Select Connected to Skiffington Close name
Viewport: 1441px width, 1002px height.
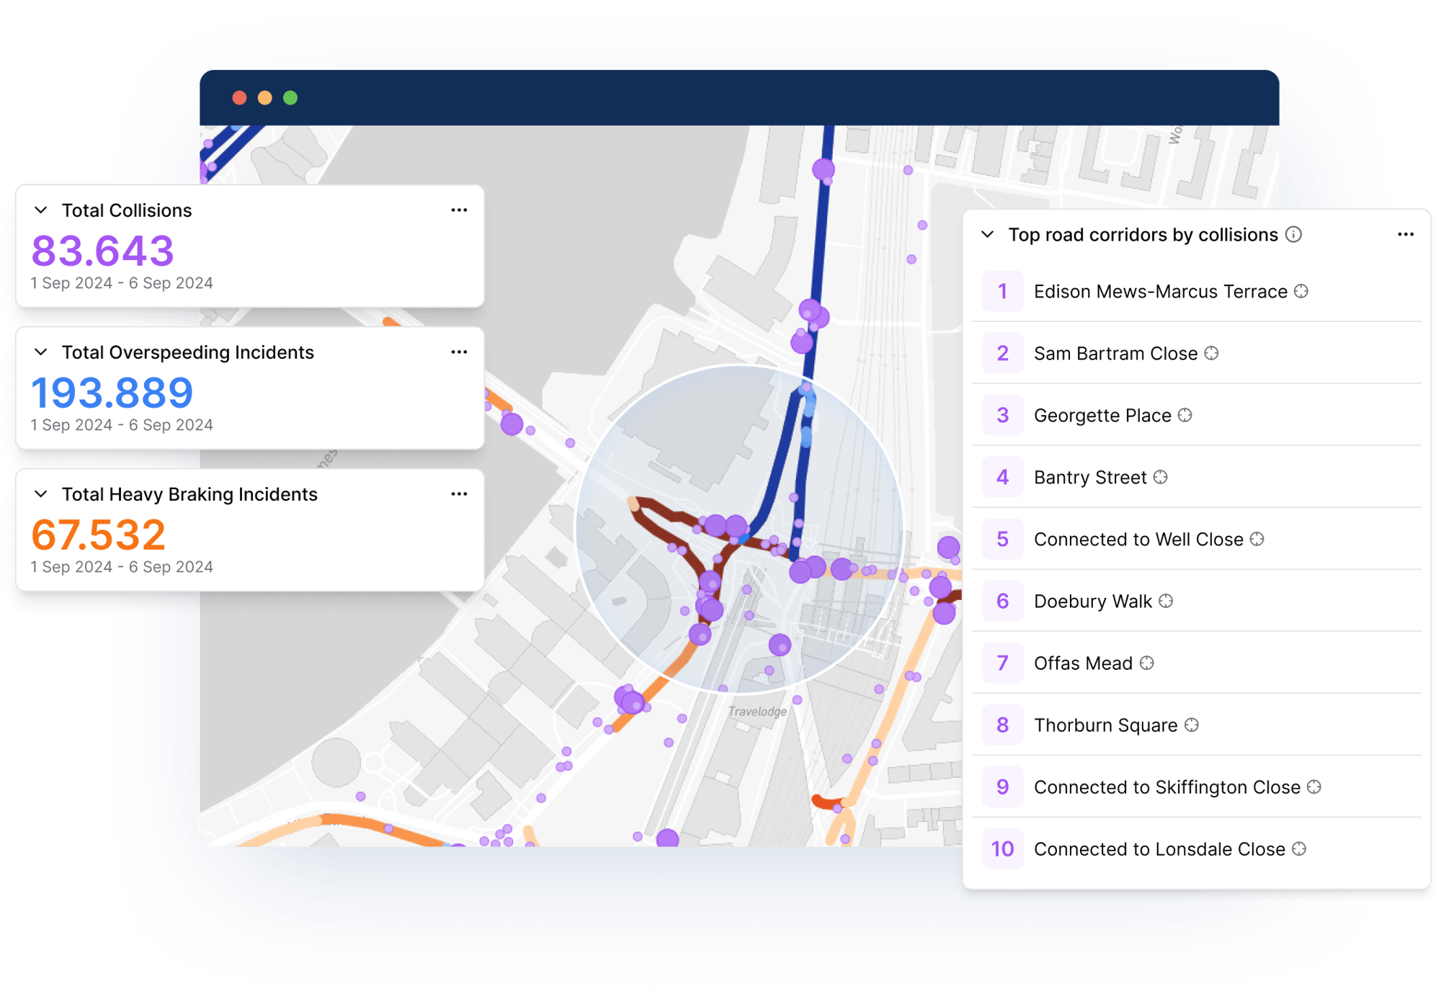point(1167,787)
